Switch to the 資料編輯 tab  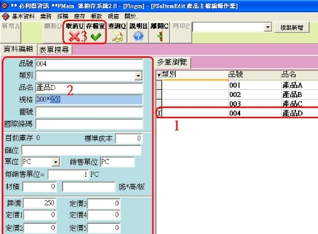[x=18, y=49]
